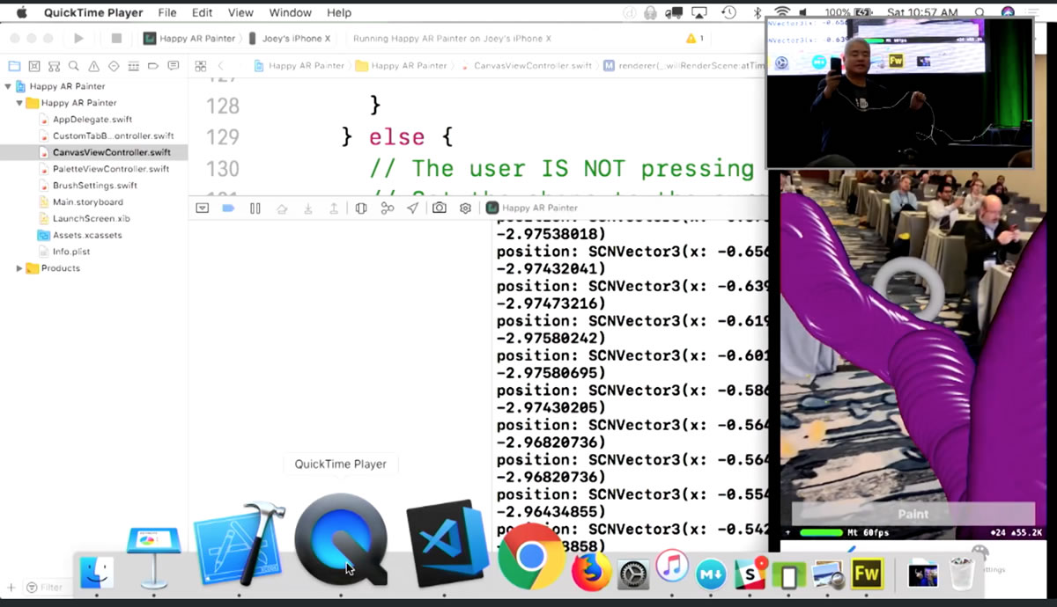Screen dimensions: 1057x607
Task: Open CanvasViewController.swift jump bar segment
Action: click(526, 66)
